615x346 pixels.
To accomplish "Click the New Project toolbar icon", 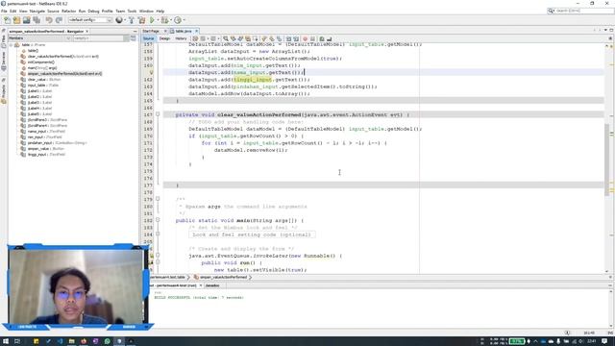I will tap(16, 20).
